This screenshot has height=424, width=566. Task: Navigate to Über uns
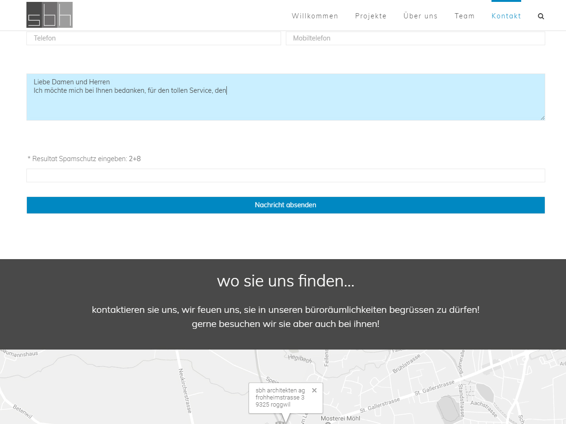tap(421, 16)
